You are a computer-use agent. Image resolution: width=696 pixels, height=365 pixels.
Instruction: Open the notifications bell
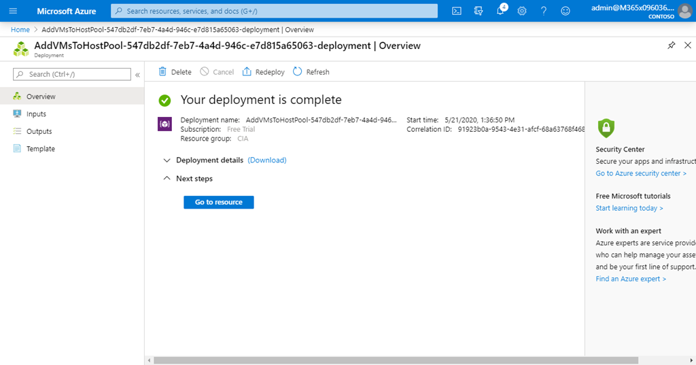click(501, 11)
